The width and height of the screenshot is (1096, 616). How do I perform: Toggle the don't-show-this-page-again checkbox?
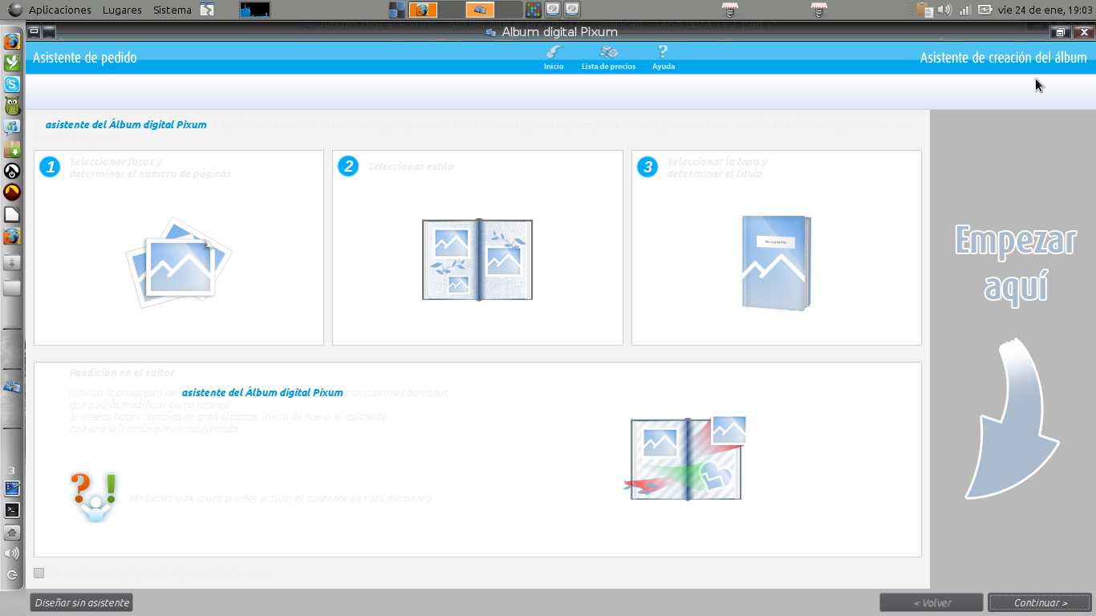click(x=39, y=573)
